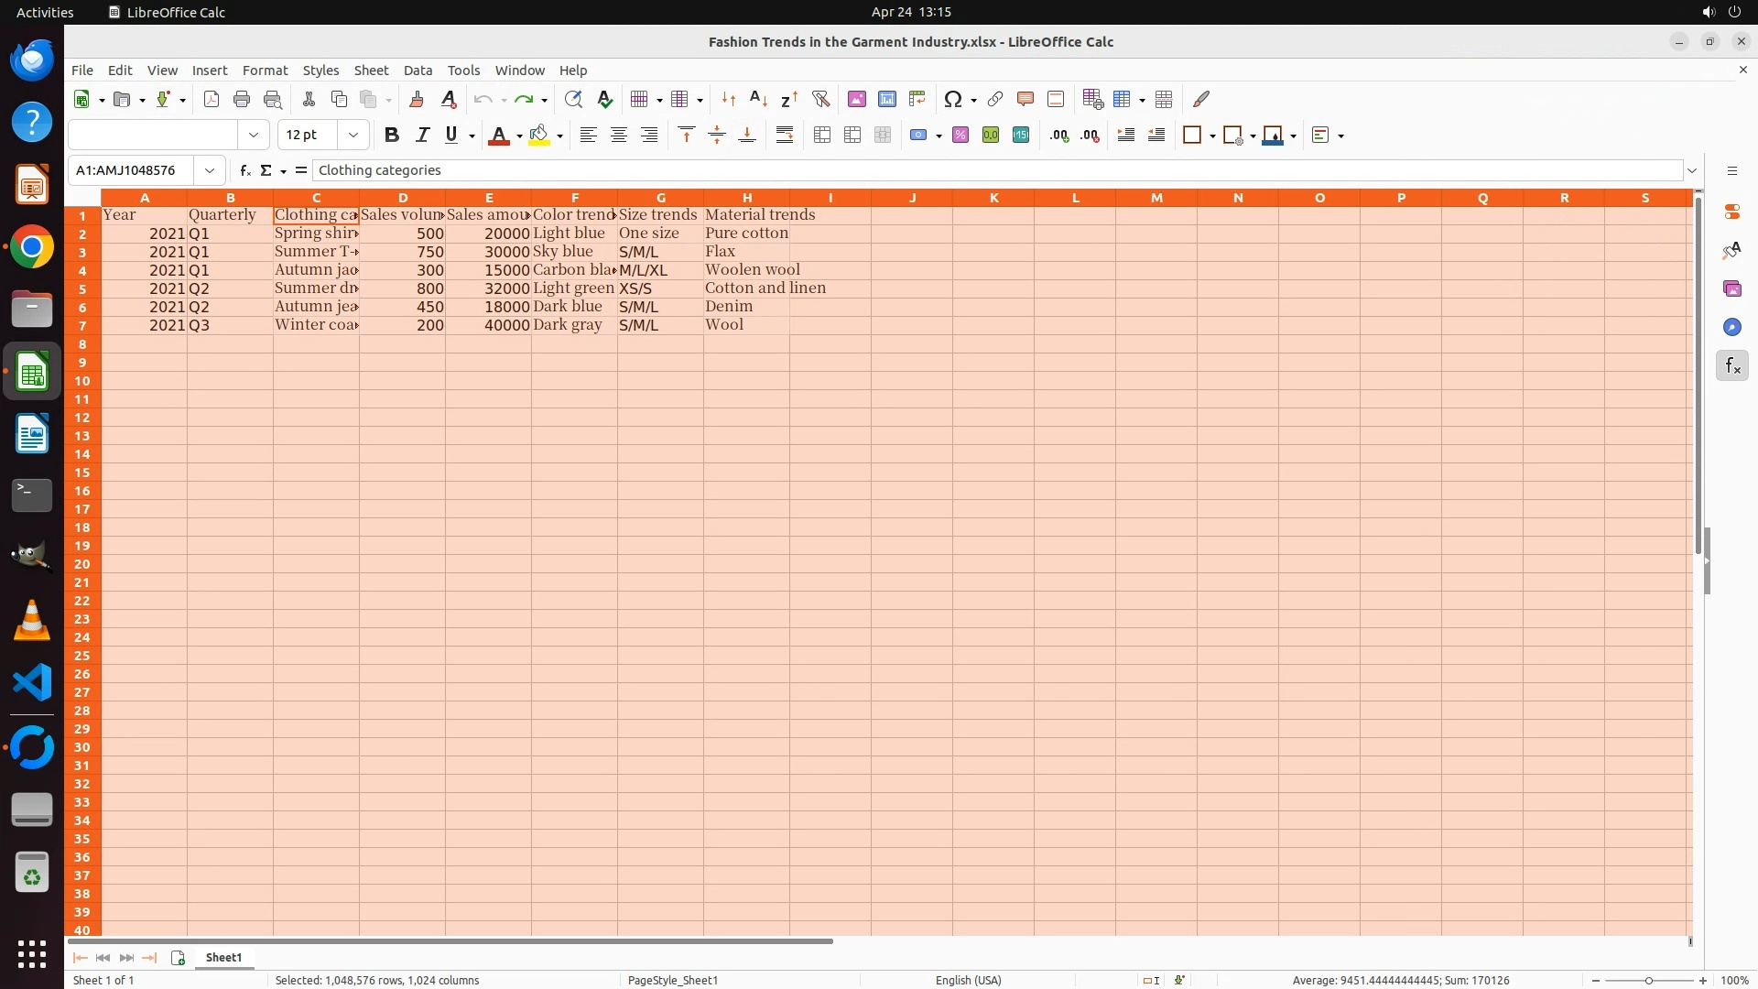This screenshot has height=989, width=1758.
Task: Open Visual Studio Code from the dock
Action: coord(32,683)
